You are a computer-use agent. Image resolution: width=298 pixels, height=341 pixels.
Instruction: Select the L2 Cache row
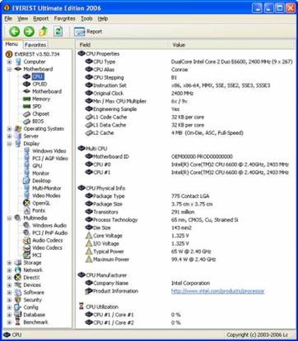point(164,133)
